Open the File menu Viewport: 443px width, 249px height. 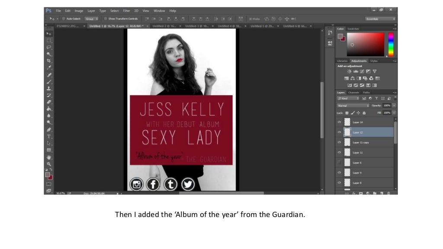tap(58, 11)
